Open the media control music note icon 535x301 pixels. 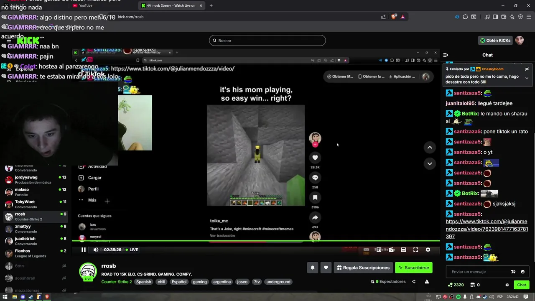point(487,17)
